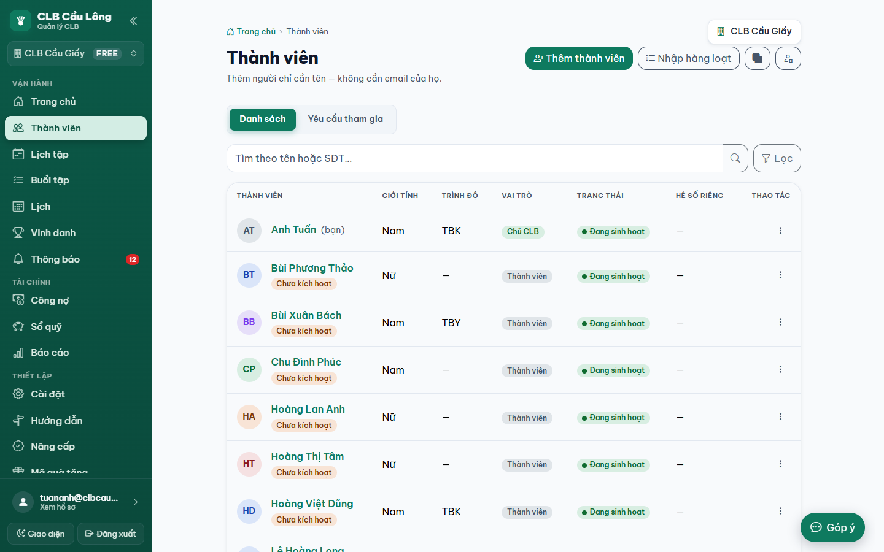Open actions menu for Hoàng Lan Anh row
This screenshot has height=552, width=884.
click(x=780, y=416)
